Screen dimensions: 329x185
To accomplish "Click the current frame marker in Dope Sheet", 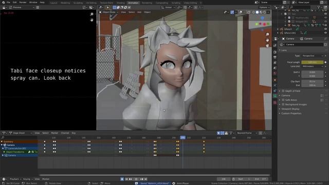I will pyautogui.click(x=182, y=138).
